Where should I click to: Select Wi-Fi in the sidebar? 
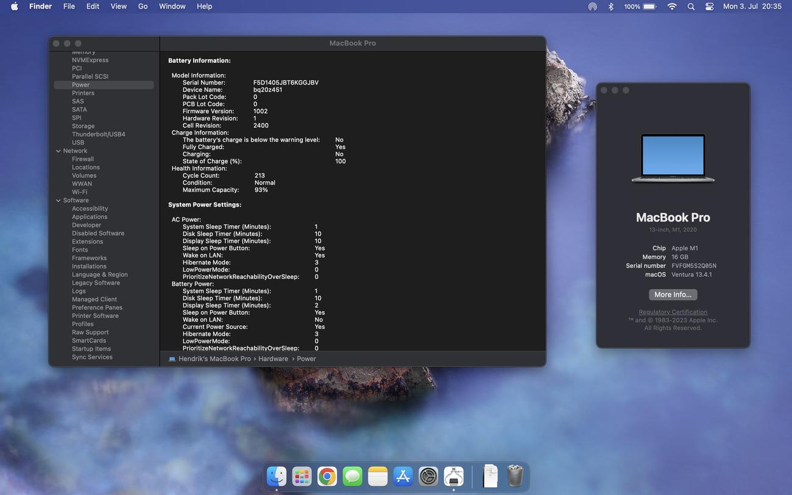(x=79, y=192)
